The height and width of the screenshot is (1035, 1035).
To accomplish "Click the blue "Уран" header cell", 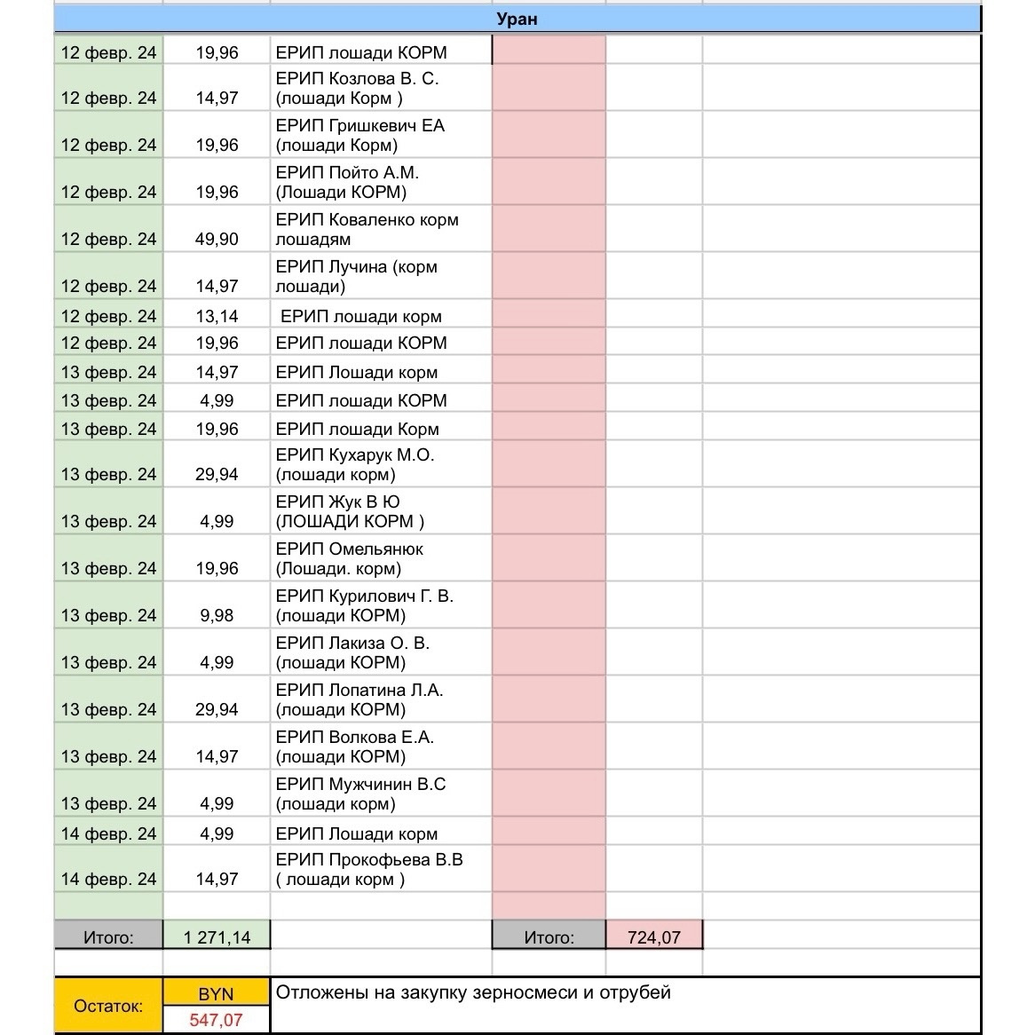I will pyautogui.click(x=517, y=19).
